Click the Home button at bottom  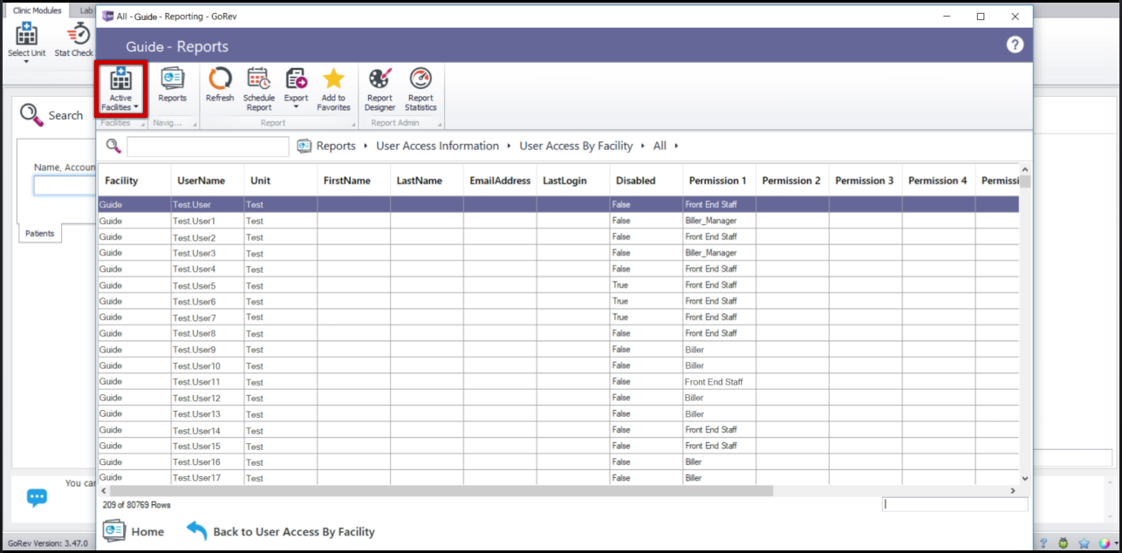pyautogui.click(x=133, y=531)
